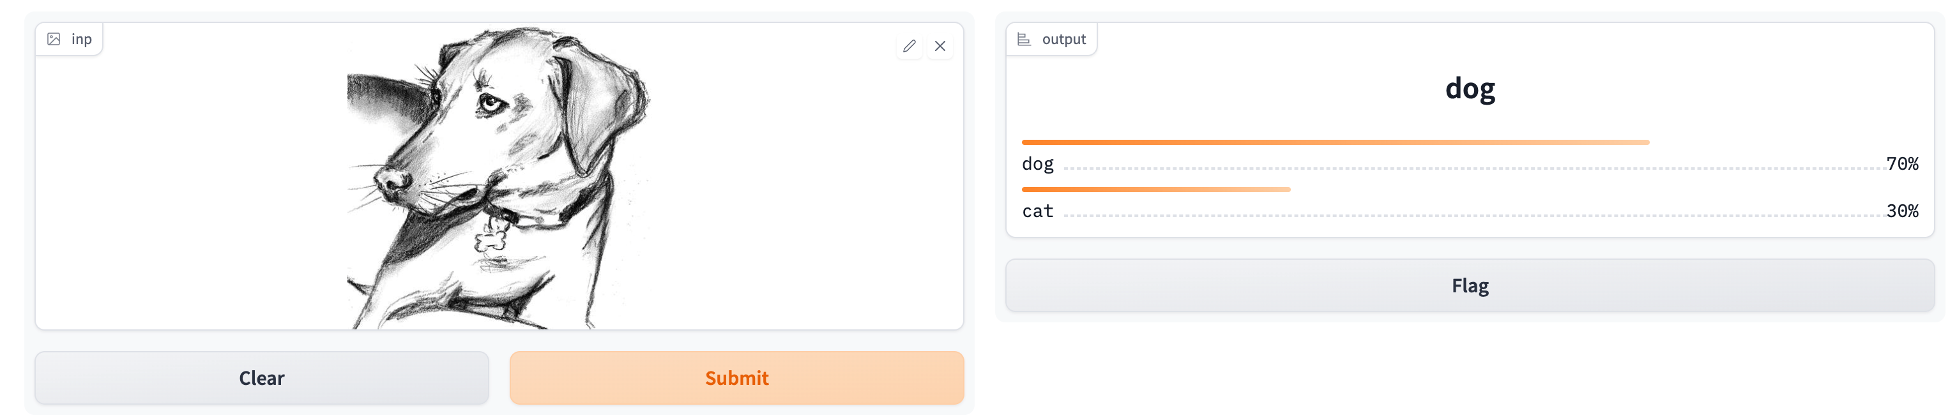Flag this prediction result
The width and height of the screenshot is (1957, 420).
point(1470,287)
